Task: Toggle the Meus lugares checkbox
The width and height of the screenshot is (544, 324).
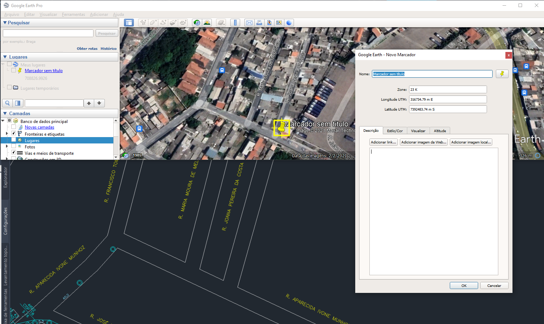Action: click(x=10, y=64)
